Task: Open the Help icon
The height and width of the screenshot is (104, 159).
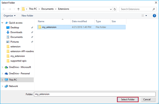Action: pyautogui.click(x=154, y=16)
